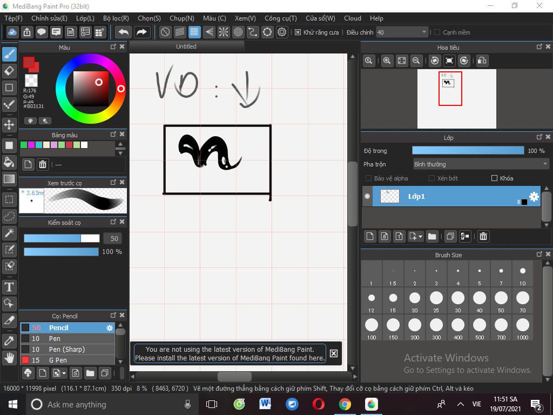Zoom in on Navigator panel
The image size is (553, 415).
[387, 61]
